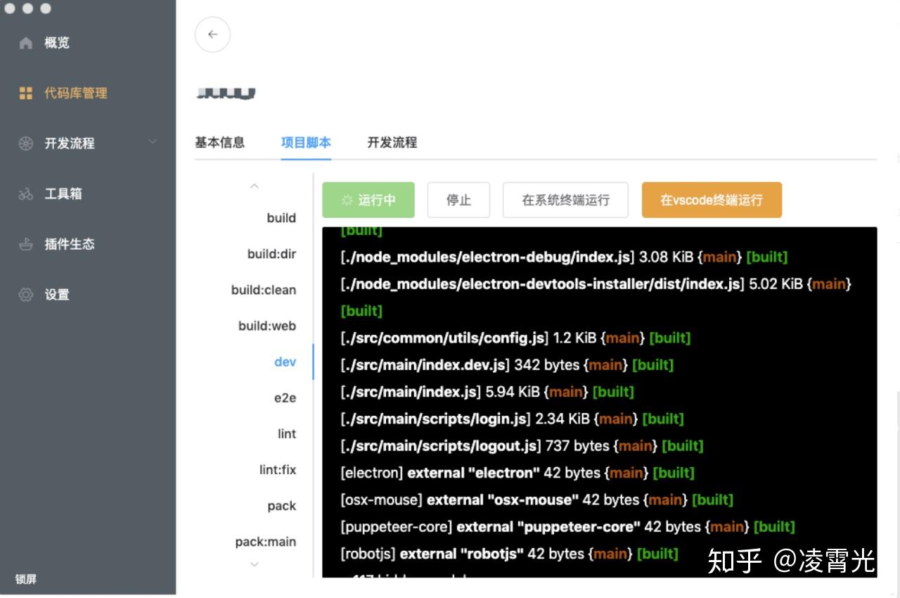This screenshot has width=900, height=598.
Task: Select the dev script in the list
Action: coord(285,362)
